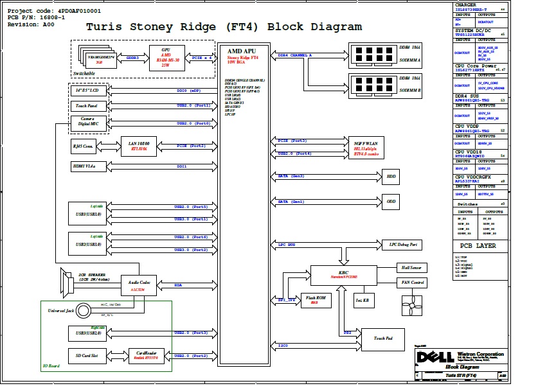Image resolution: width=547 pixels, height=386 pixels.
Task: Select the LAN 10/100 RTL8106 block
Action: (x=138, y=146)
